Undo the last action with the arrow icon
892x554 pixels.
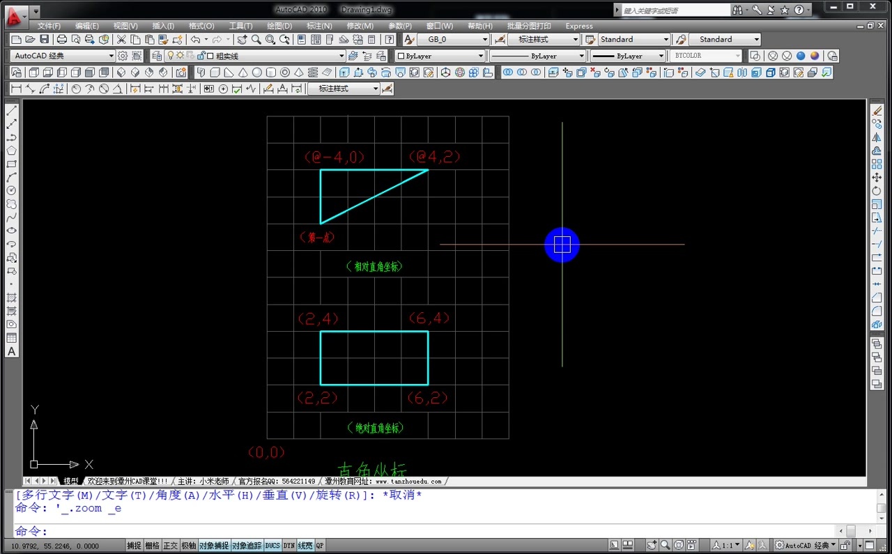(x=196, y=40)
